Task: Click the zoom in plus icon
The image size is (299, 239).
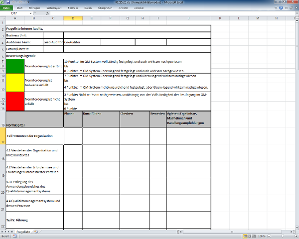Action: (296, 236)
